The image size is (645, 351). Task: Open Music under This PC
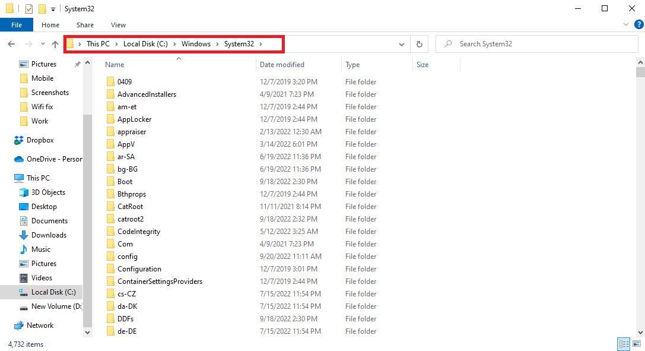coord(41,249)
